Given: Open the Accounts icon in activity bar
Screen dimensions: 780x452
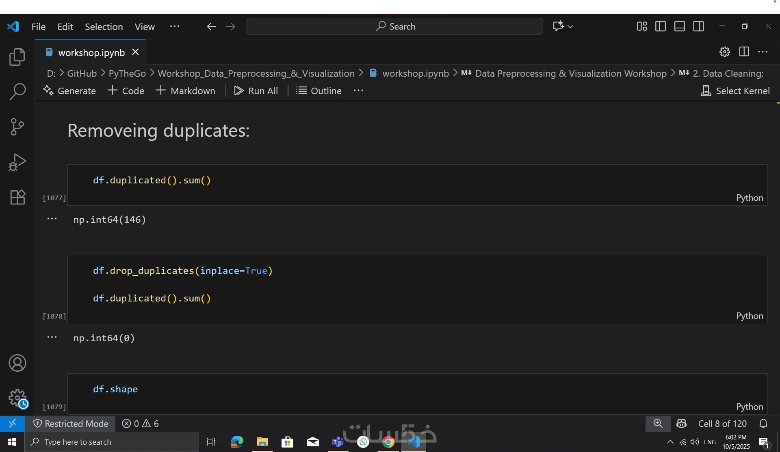Looking at the screenshot, I should pos(17,363).
